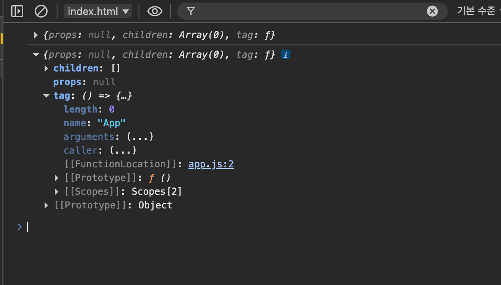Expand the [[Prototype]]: f () entry
The width and height of the screenshot is (501, 285).
57,178
